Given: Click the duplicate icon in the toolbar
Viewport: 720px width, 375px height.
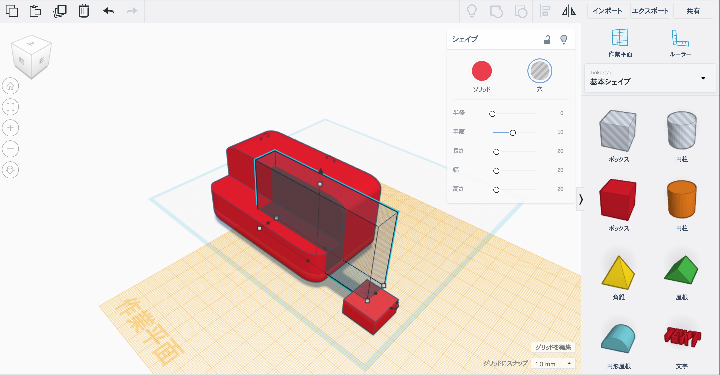Looking at the screenshot, I should tap(60, 11).
